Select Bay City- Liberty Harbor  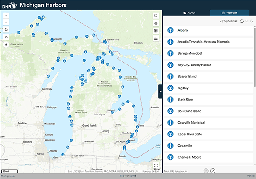(209, 65)
